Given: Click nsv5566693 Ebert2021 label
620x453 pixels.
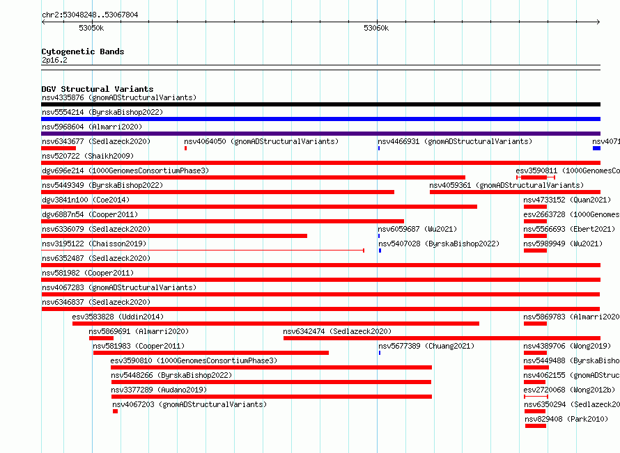Looking at the screenshot, I should point(569,229).
